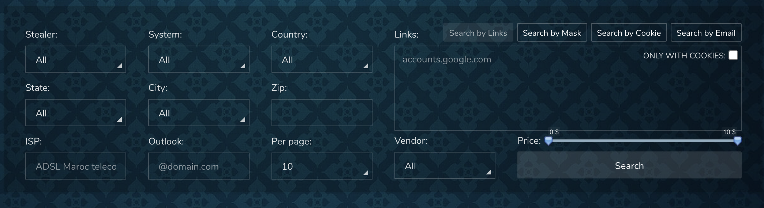
Task: Enable the Only With Cookies checkbox
Action: [733, 55]
